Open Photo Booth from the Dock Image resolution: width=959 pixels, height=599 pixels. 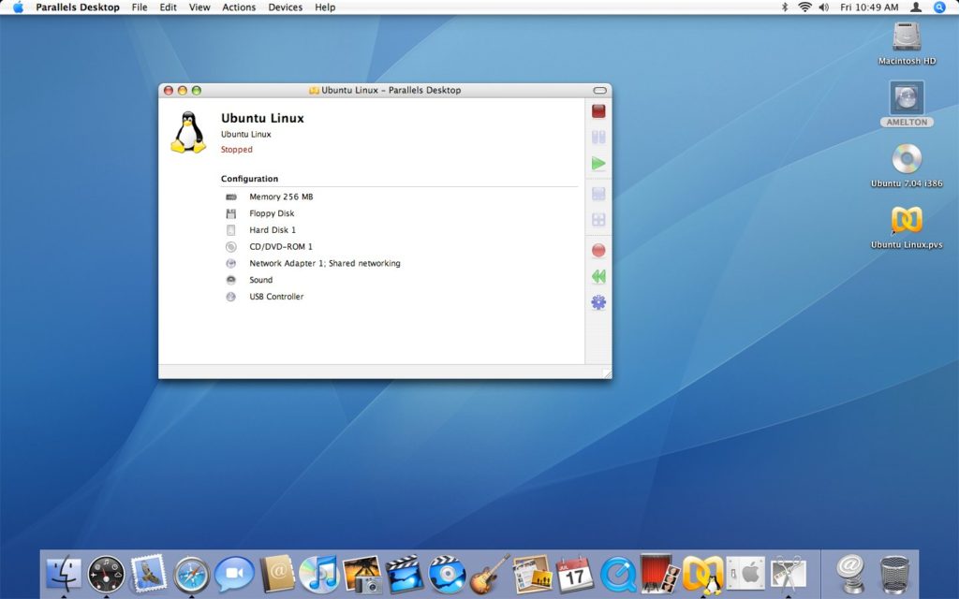(660, 574)
